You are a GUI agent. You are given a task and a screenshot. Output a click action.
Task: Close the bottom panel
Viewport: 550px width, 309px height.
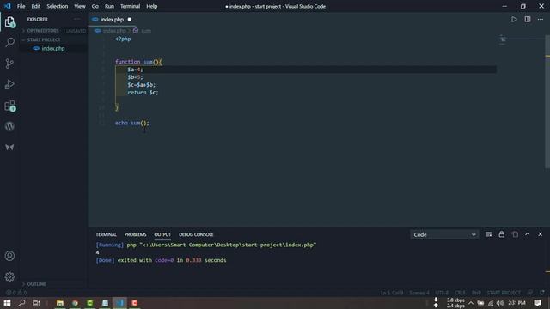click(x=541, y=234)
